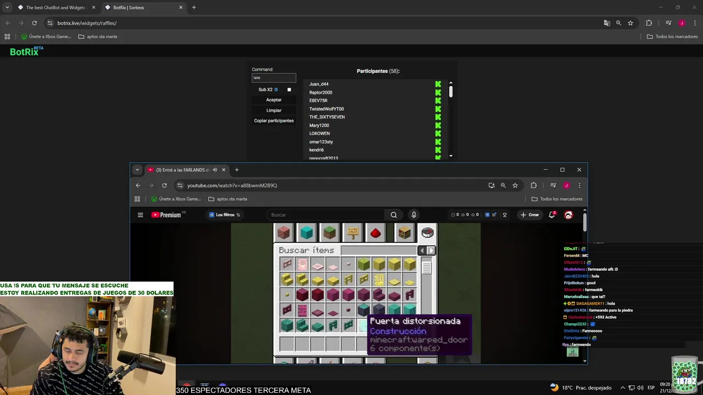Viewport: 703px width, 395px height.
Task: Click the BotRix address bar URL
Action: tap(87, 23)
